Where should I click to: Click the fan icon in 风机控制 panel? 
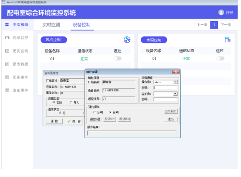tap(127, 40)
